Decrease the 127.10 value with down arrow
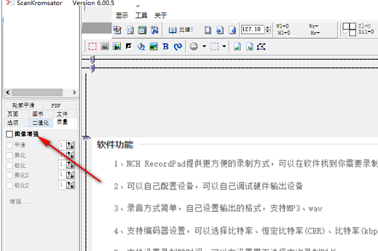Screen dimensions: 378x251 coord(267,31)
